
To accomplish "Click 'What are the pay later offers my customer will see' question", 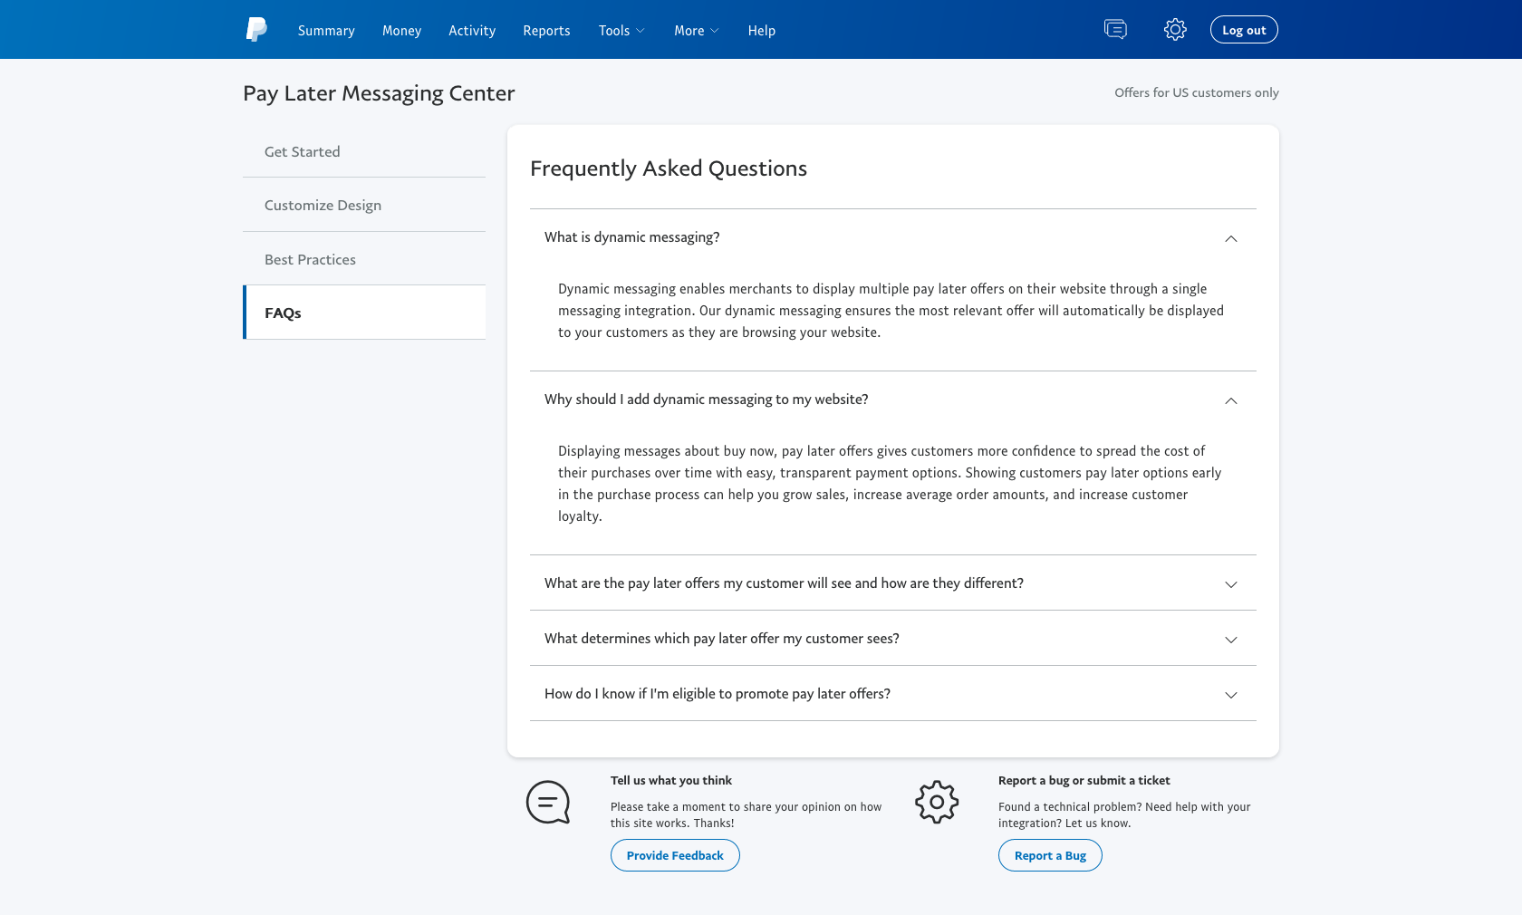I will (784, 583).
